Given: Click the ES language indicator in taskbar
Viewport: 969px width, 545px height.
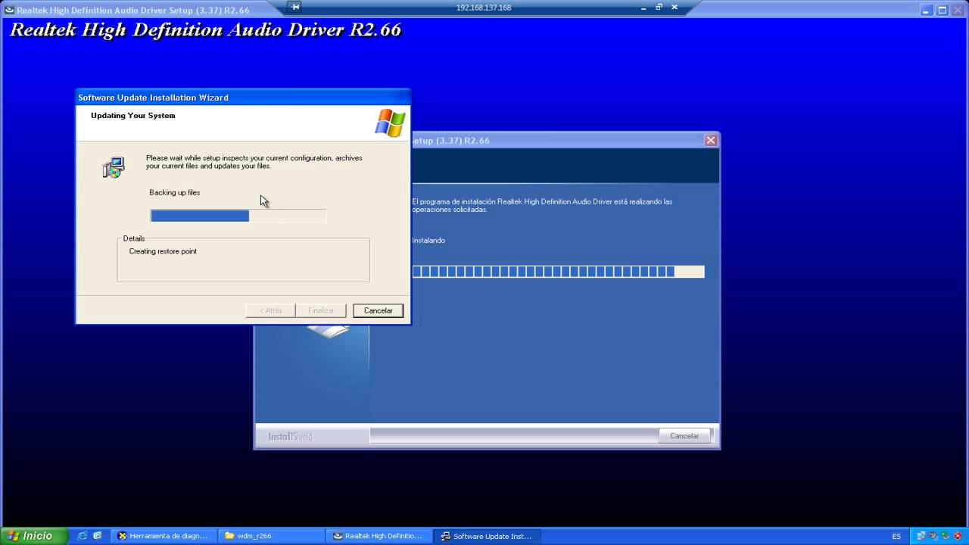Looking at the screenshot, I should [896, 536].
